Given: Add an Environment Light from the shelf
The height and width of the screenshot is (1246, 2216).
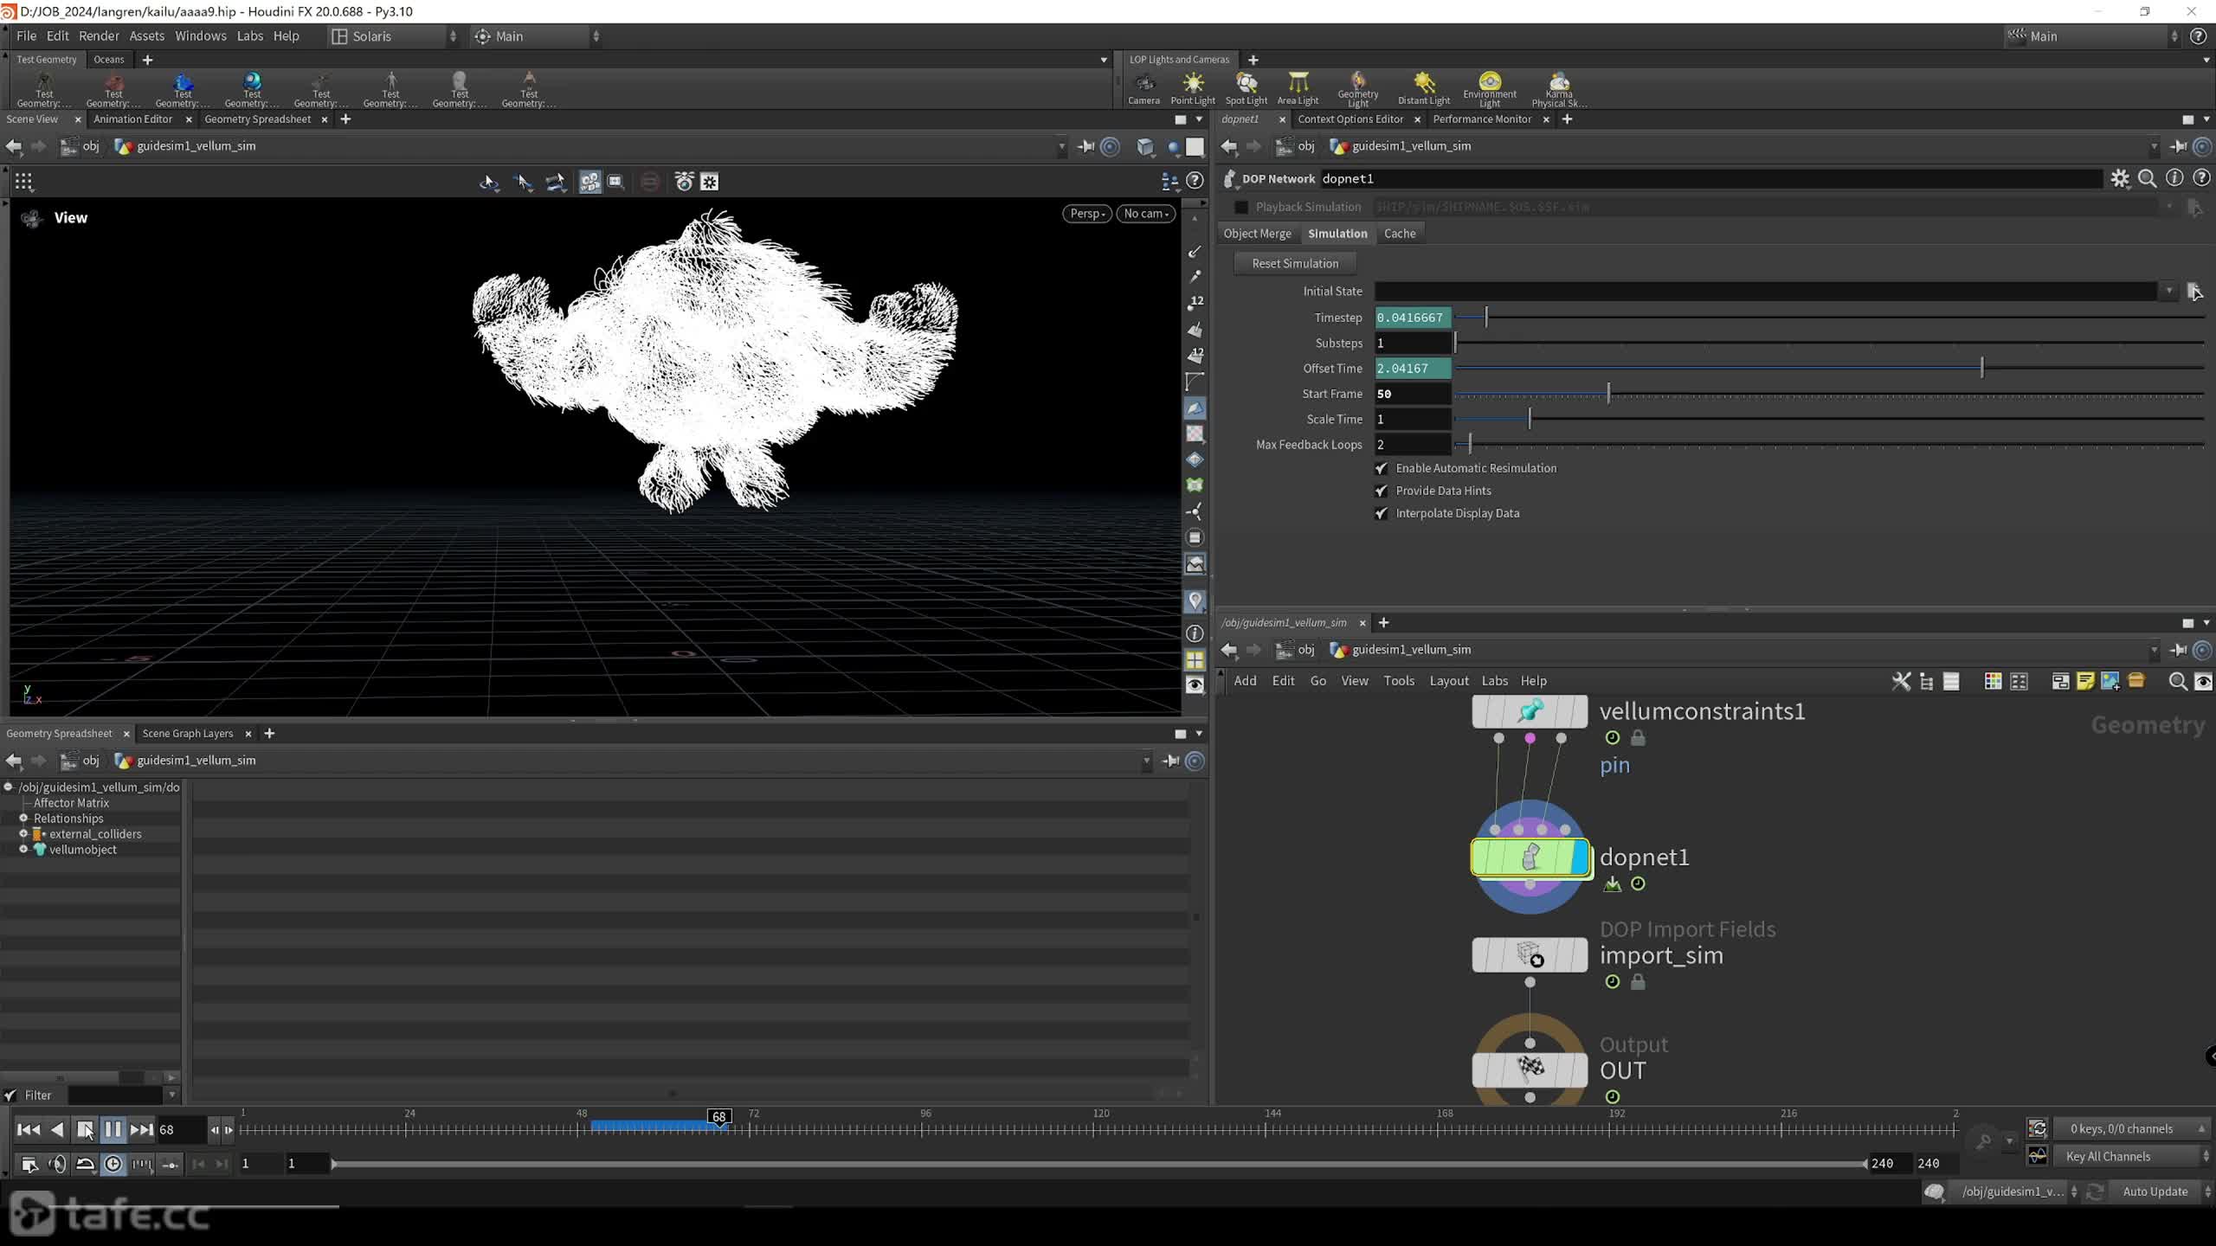Looking at the screenshot, I should [x=1490, y=89].
